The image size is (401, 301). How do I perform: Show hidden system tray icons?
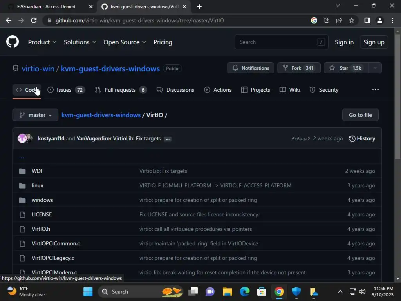click(x=340, y=292)
